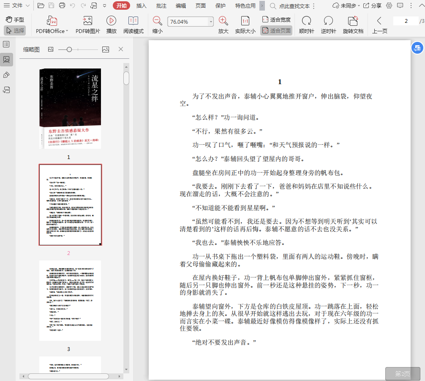Click the open folder icon

coord(41,5)
